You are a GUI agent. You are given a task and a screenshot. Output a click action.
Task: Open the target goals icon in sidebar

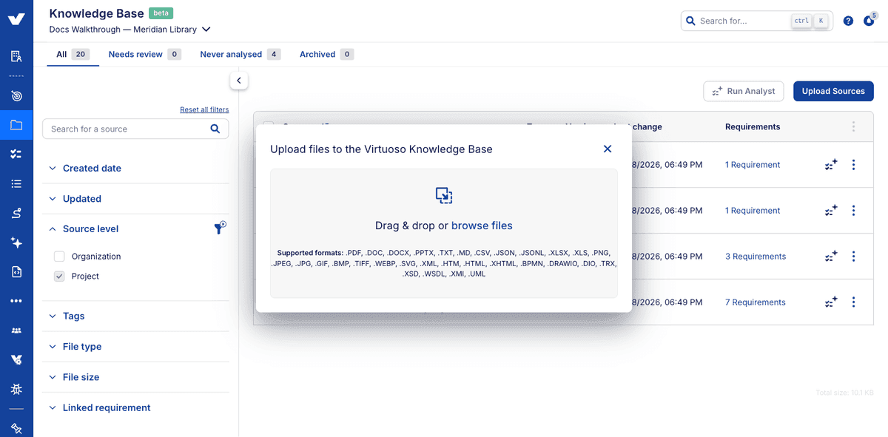tap(16, 96)
